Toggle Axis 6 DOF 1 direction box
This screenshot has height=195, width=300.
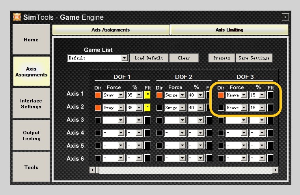point(98,158)
